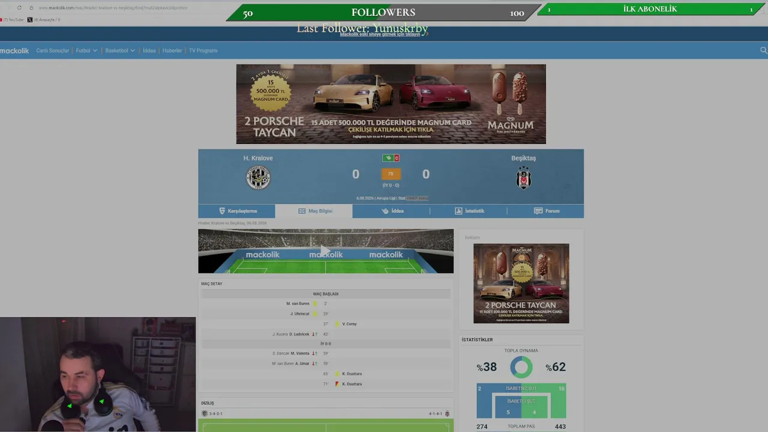Open Haberler in the navigation bar
This screenshot has width=768, height=432.
(x=172, y=51)
